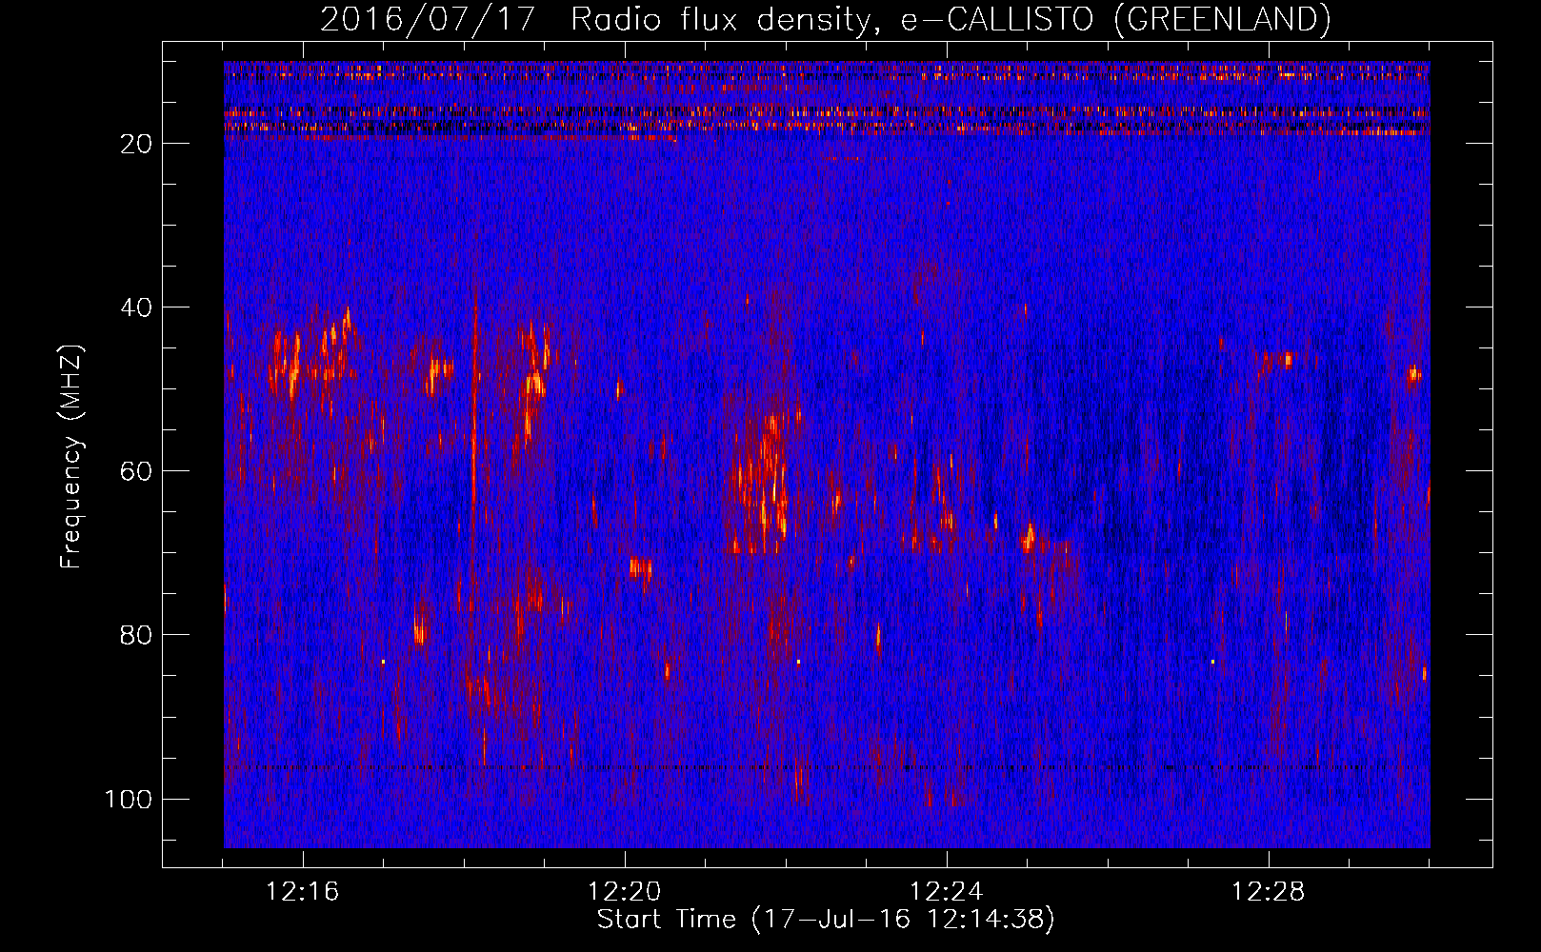Click the 12:16 time tick label
The height and width of the screenshot is (952, 1541).
pyautogui.click(x=302, y=891)
